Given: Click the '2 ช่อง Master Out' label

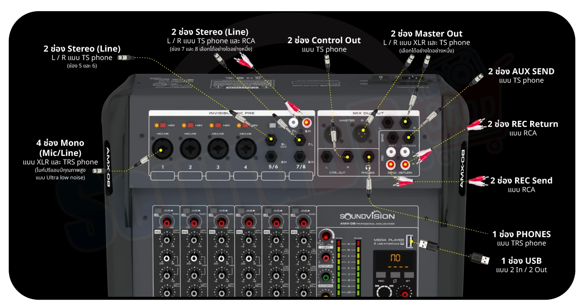Looking at the screenshot, I should click(x=427, y=34).
